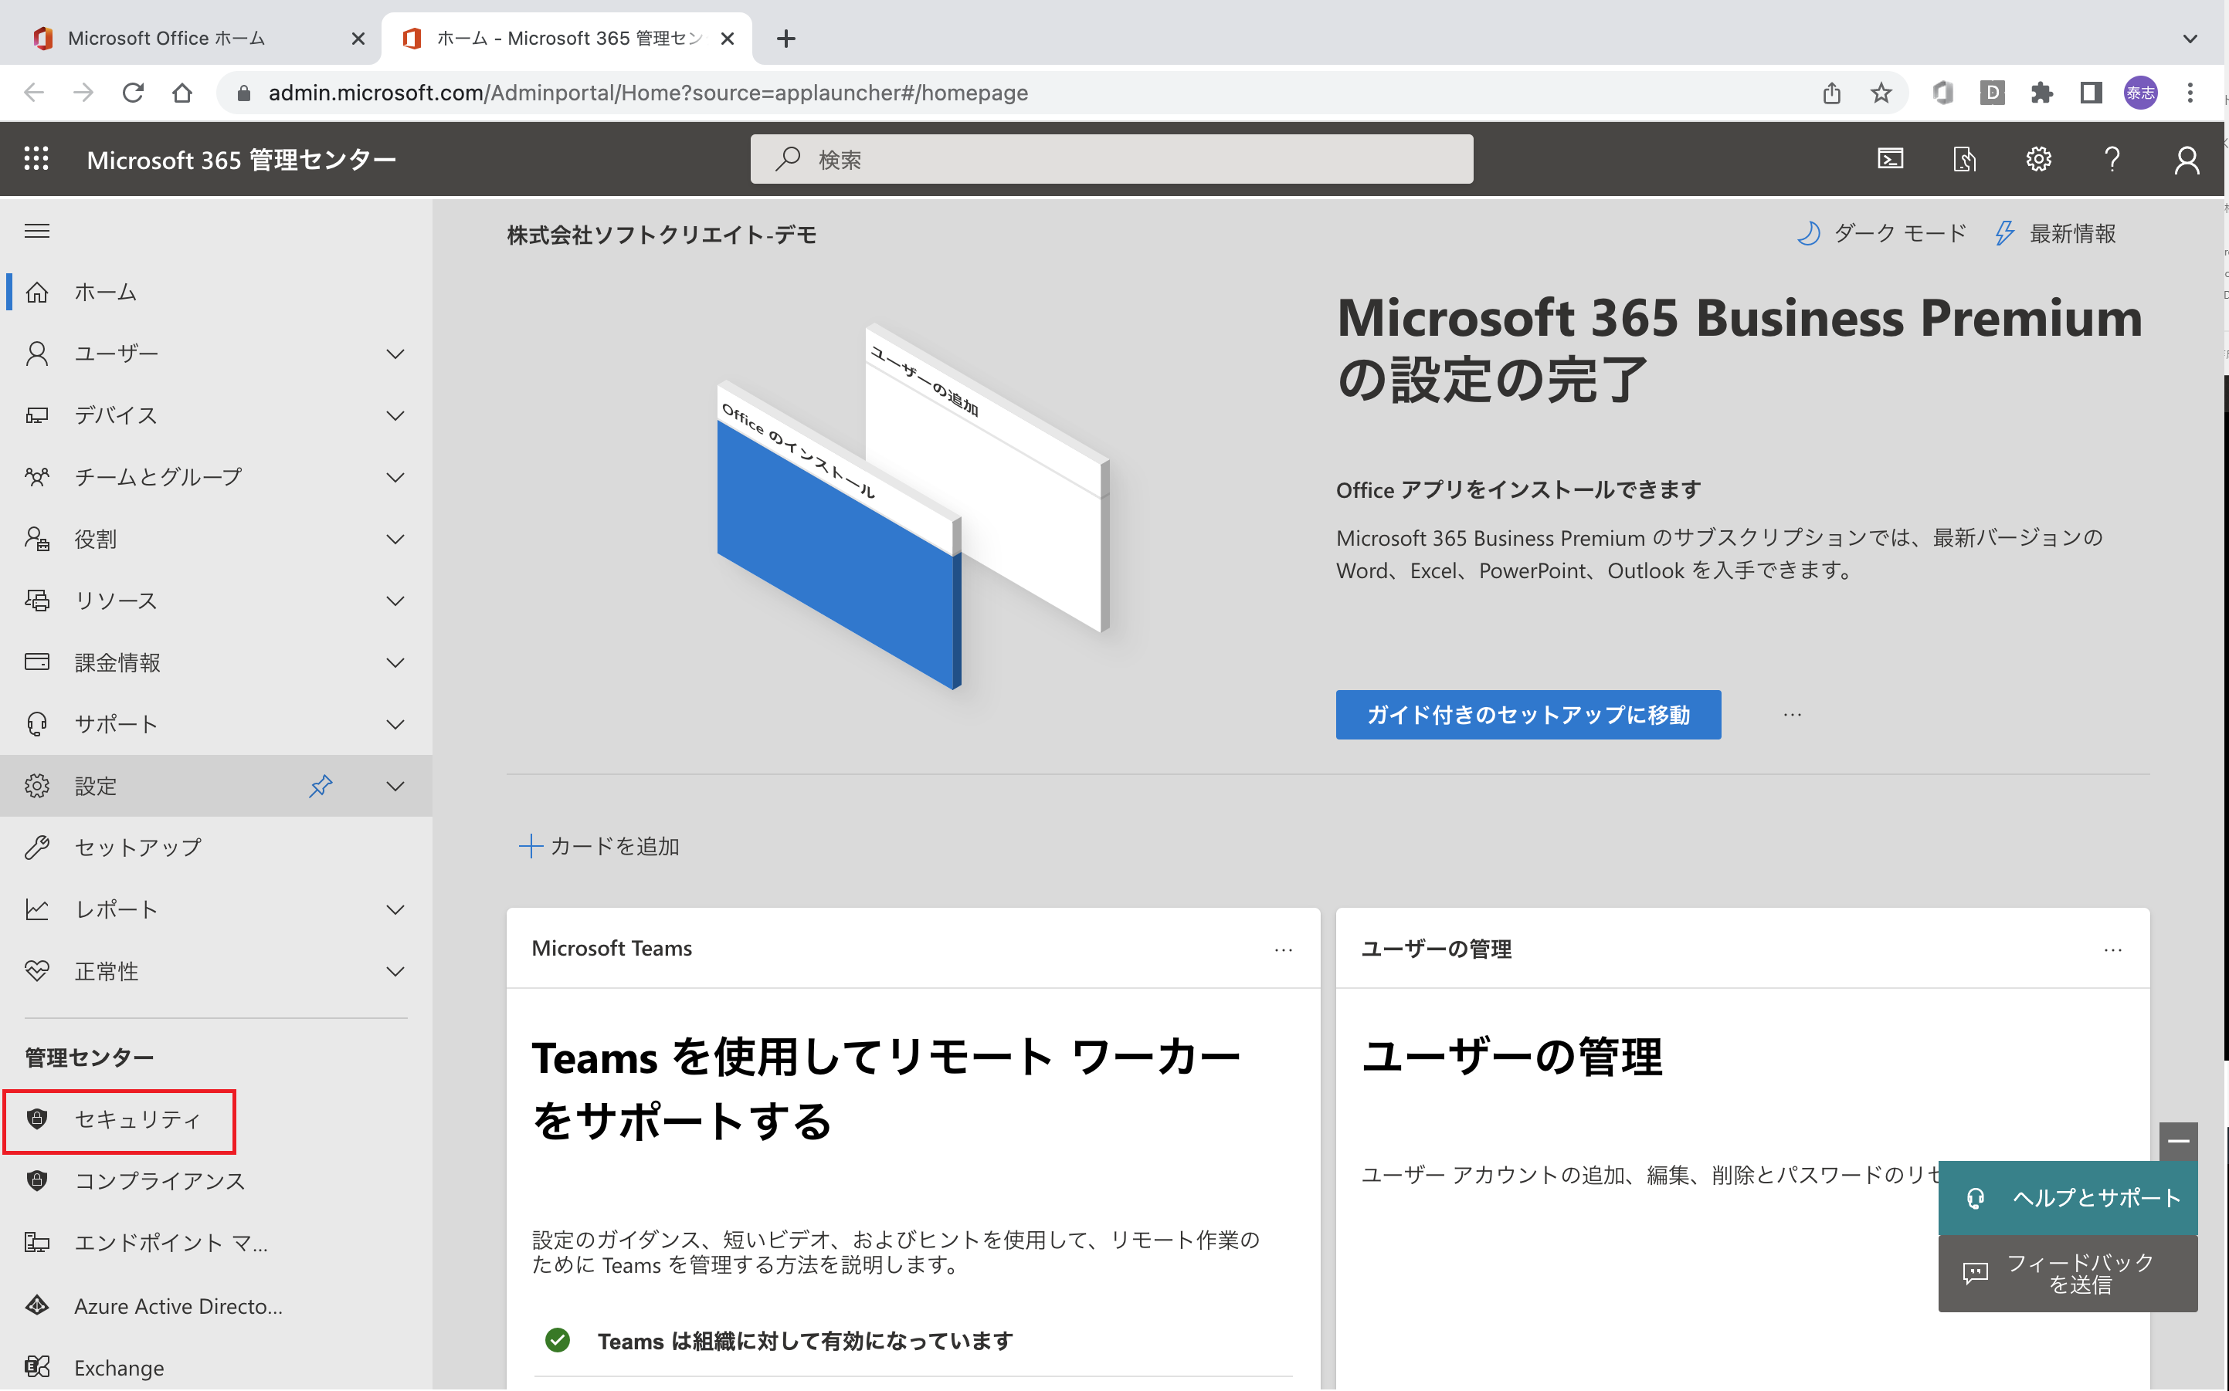
Task: Click ヘルプとサポート button
Action: click(2067, 1198)
